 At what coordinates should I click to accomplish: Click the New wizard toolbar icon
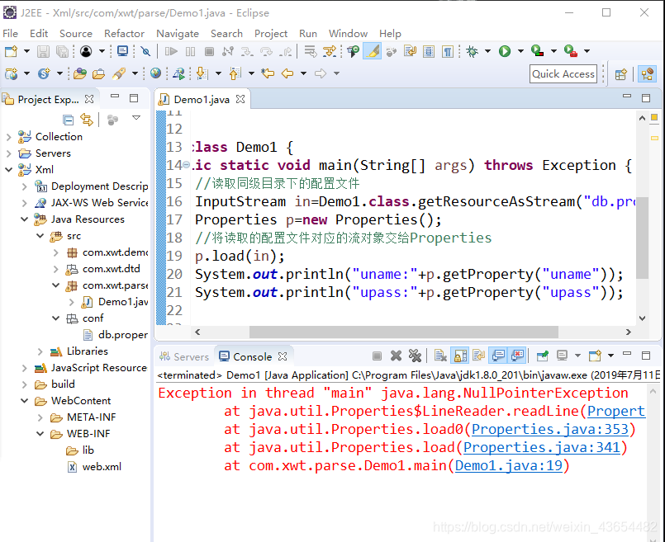[11, 51]
